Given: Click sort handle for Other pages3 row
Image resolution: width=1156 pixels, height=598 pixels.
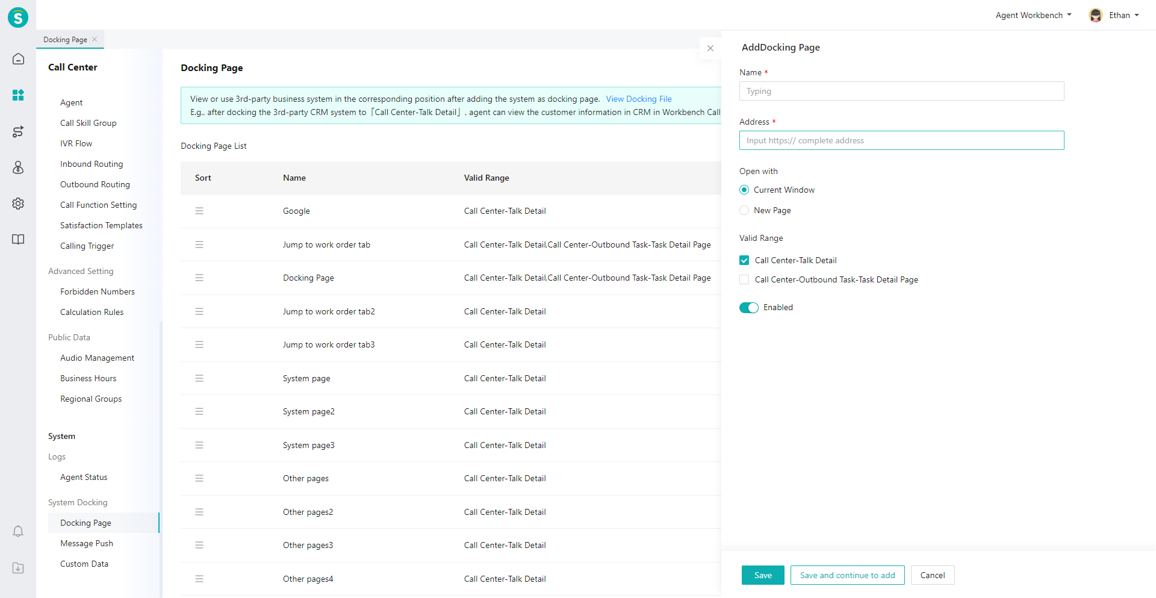Looking at the screenshot, I should coord(199,545).
